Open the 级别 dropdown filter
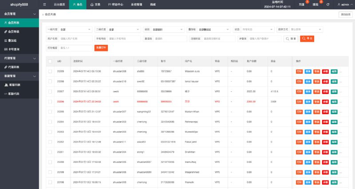This screenshot has width=355, height=189. point(168,29)
